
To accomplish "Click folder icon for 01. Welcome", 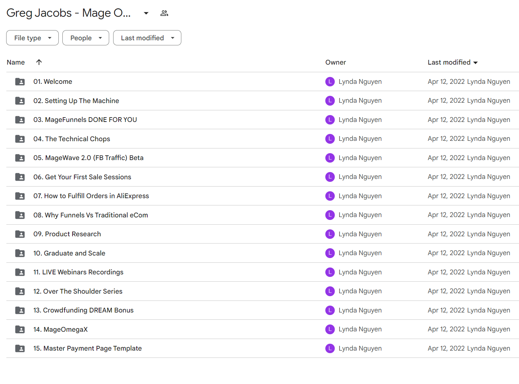I will (x=20, y=82).
